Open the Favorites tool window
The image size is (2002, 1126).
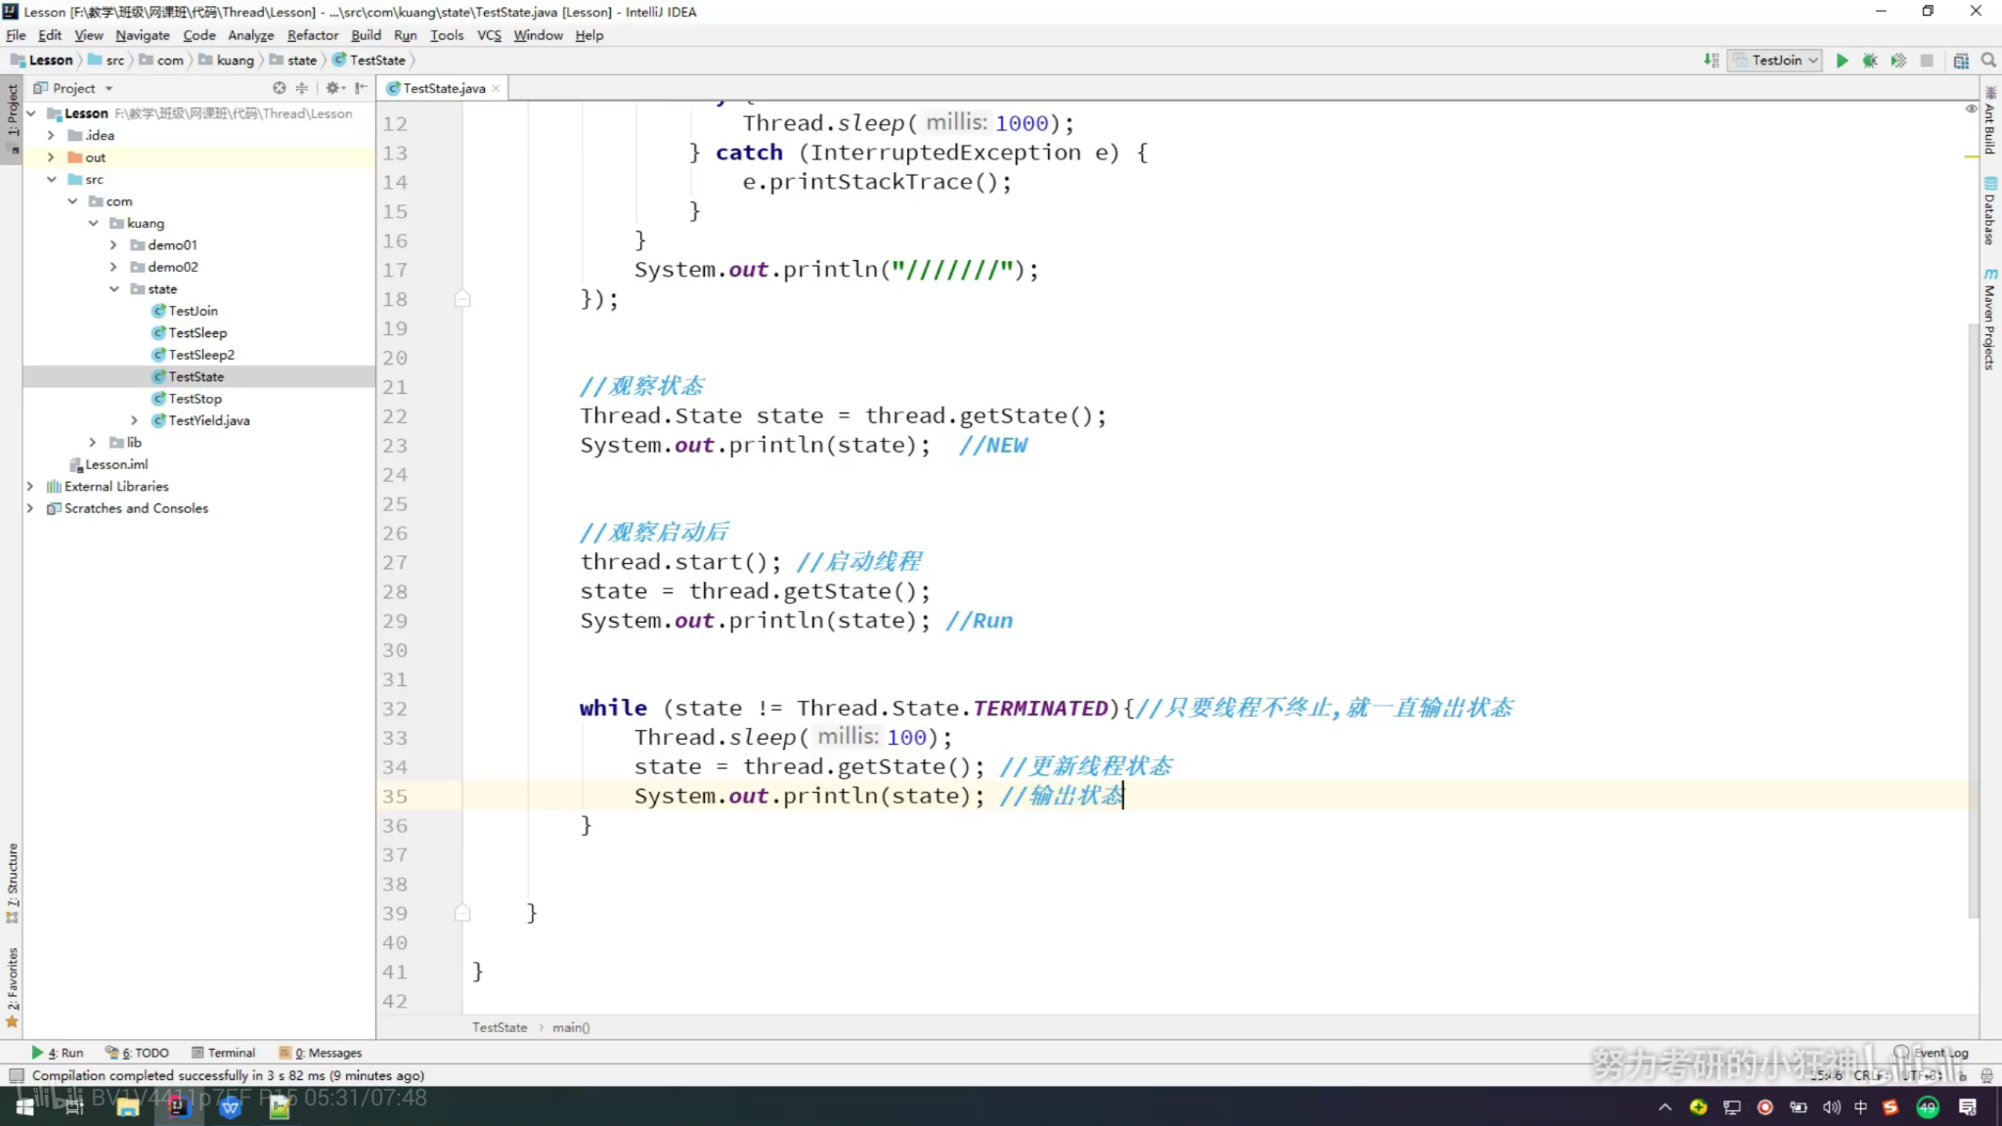click(12, 987)
